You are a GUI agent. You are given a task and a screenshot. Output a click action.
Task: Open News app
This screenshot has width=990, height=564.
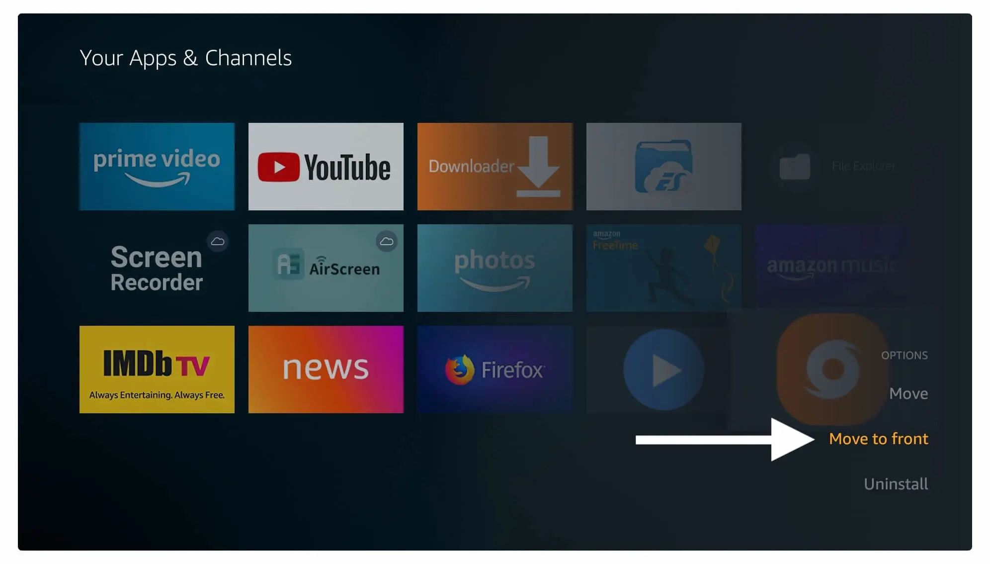[326, 370]
